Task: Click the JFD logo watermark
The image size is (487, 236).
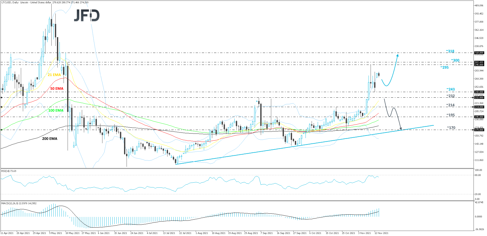Action: click(x=87, y=16)
